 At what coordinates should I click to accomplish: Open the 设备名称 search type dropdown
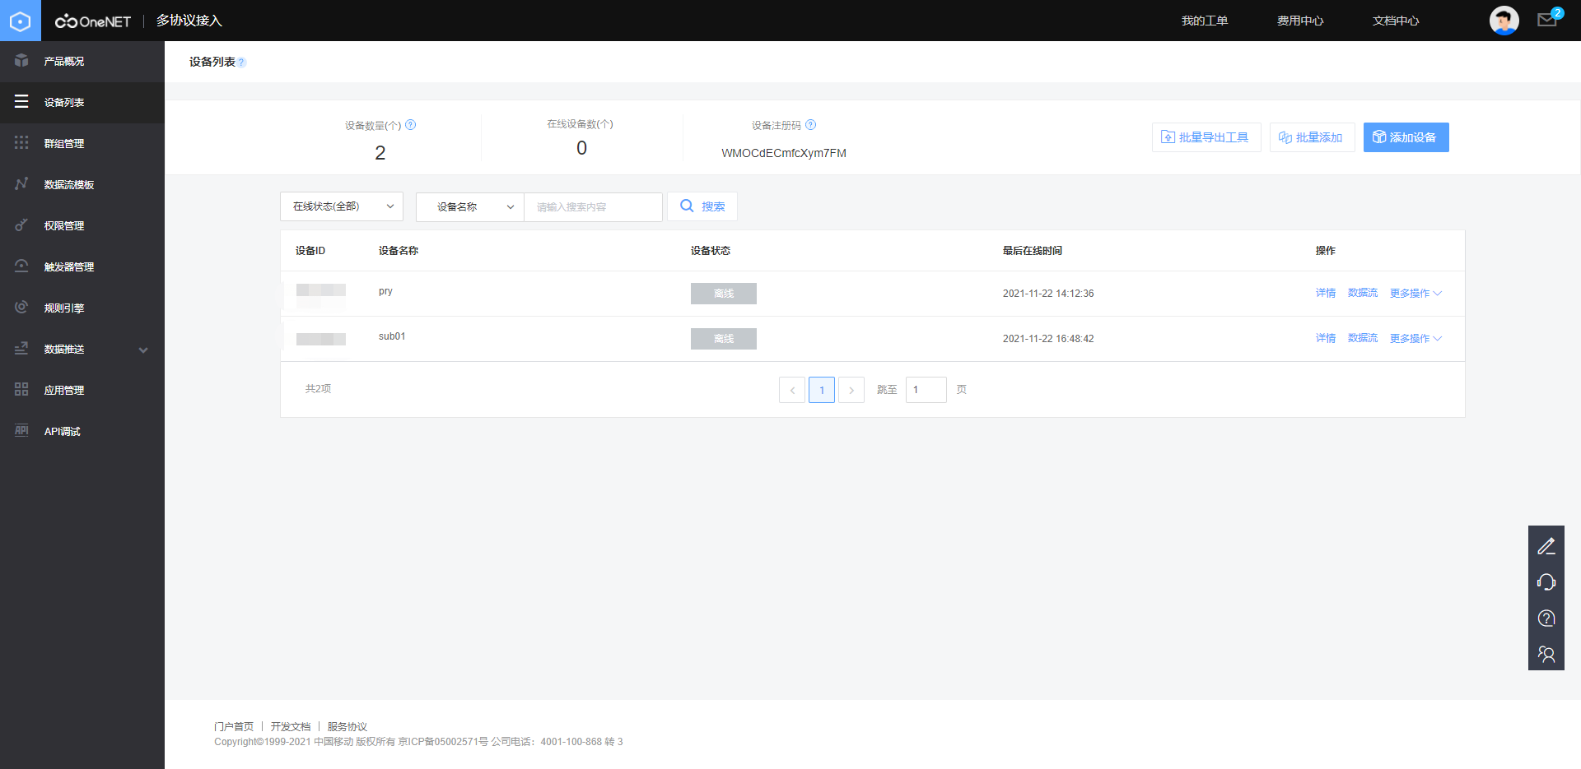point(469,206)
